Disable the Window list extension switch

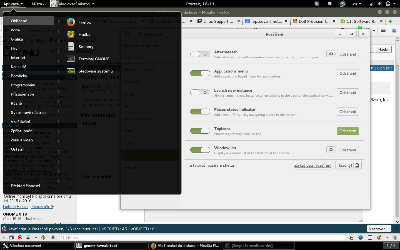tap(200, 150)
